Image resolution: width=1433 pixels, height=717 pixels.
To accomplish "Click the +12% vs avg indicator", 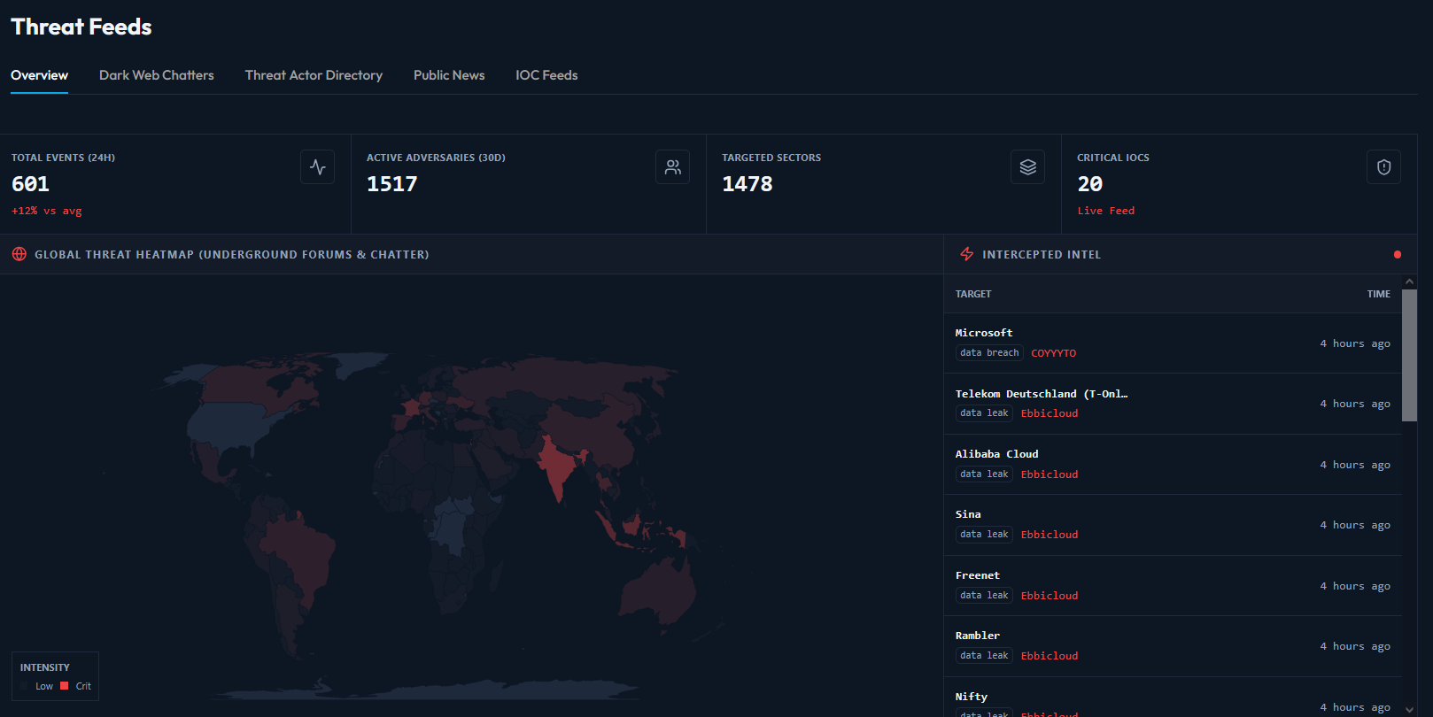I will (46, 211).
